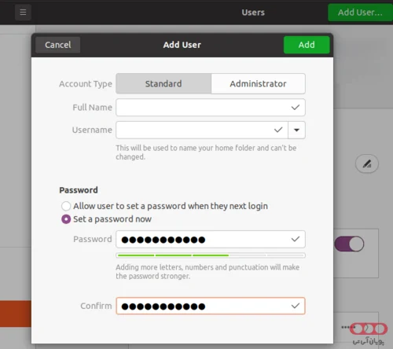393x349 pixels.
Task: Choose the Standard account type
Action: click(163, 83)
